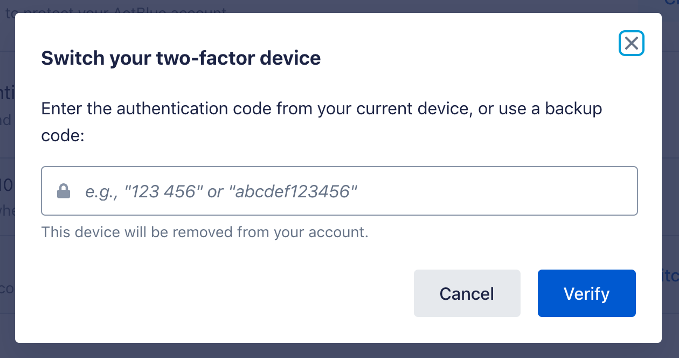Close the two-factor dialog with X icon
Screen dimensions: 679x358
(x=632, y=43)
